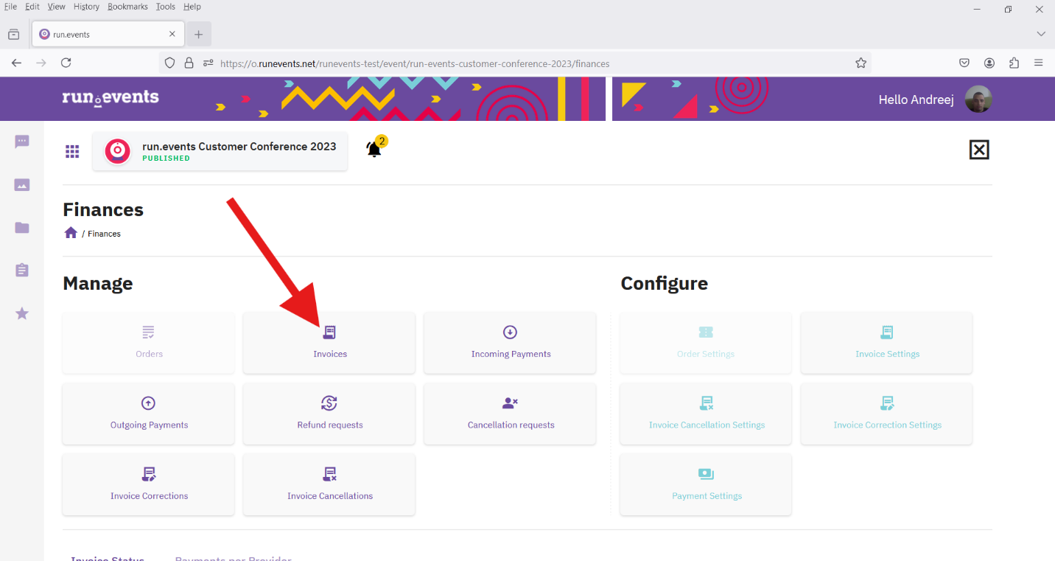This screenshot has height=561, width=1055.
Task: Open the chat sidebar icon
Action: pos(22,142)
